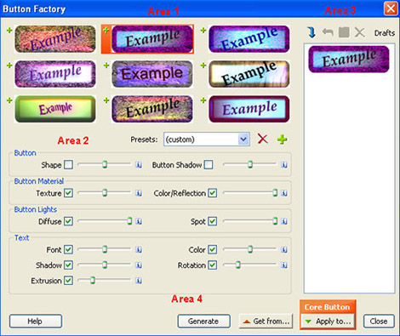
Task: Enable the Button Shadow checkbox
Action: pyautogui.click(x=209, y=165)
